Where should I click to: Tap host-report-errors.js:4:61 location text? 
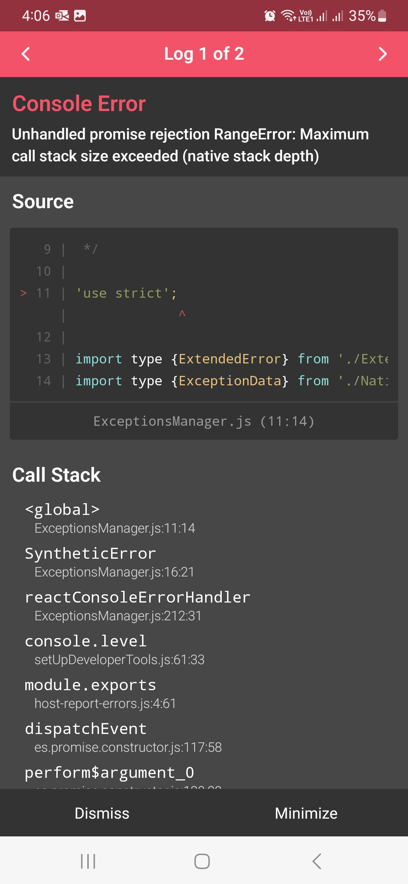[x=105, y=703]
